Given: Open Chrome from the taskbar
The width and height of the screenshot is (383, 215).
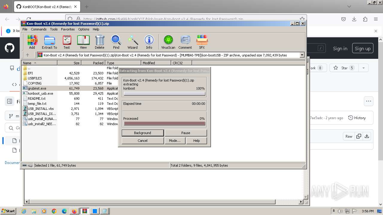Looking at the screenshot, I should click(54, 211).
